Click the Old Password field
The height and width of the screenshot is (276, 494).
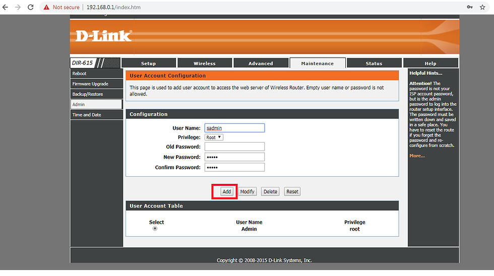pyautogui.click(x=234, y=147)
